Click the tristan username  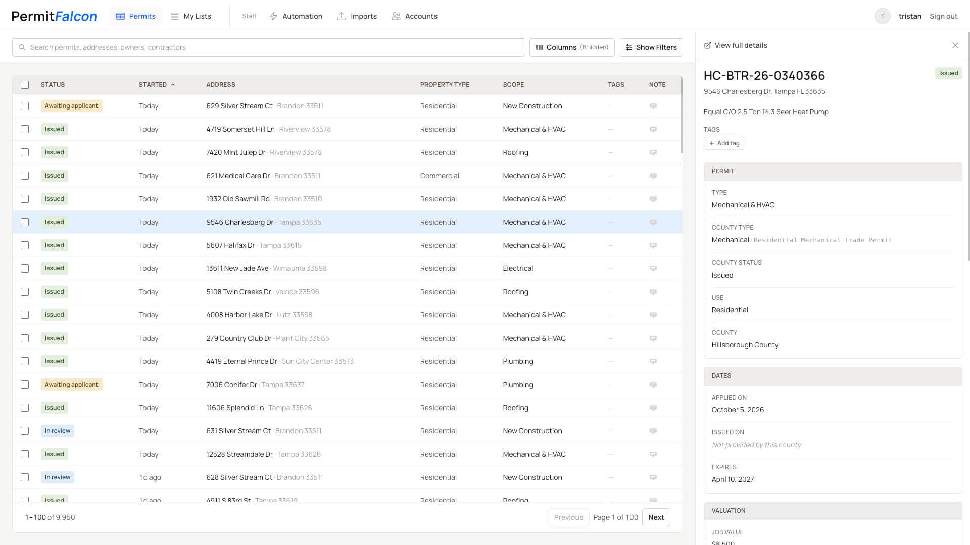[910, 16]
